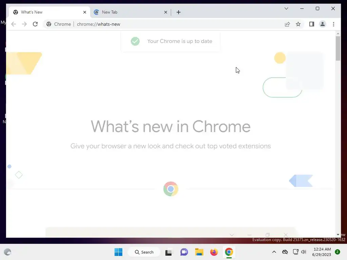Click the OneDrive cloud tray icon
Viewport: 347px width, 260px height.
click(x=285, y=252)
